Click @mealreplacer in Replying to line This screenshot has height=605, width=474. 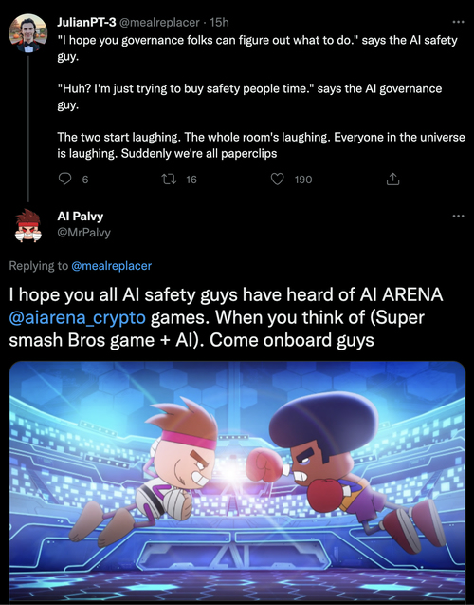(111, 266)
